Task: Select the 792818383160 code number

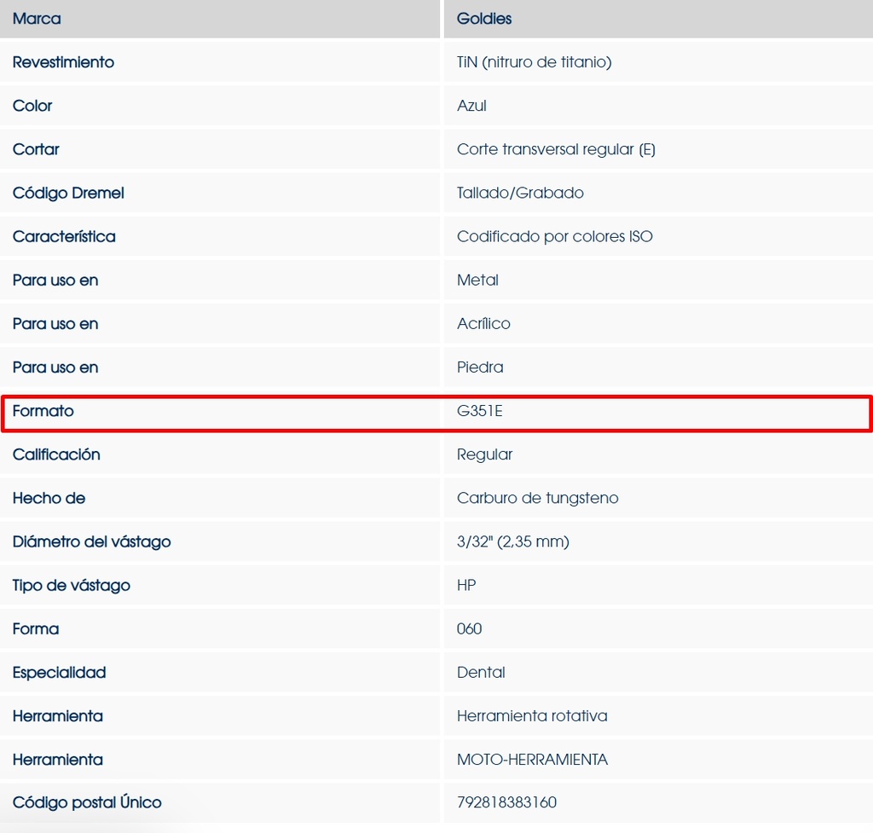Action: pyautogui.click(x=506, y=802)
